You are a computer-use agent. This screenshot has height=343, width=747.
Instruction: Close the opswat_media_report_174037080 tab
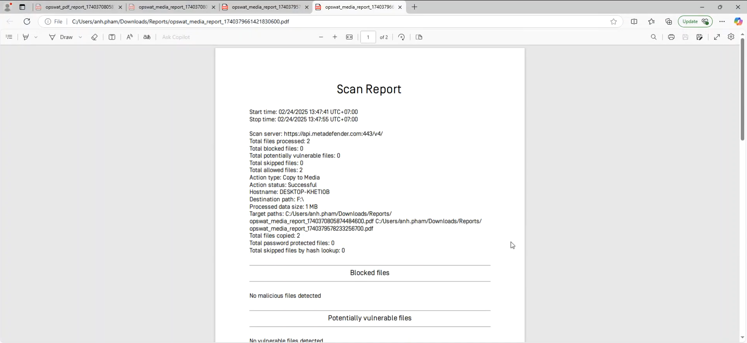(213, 7)
